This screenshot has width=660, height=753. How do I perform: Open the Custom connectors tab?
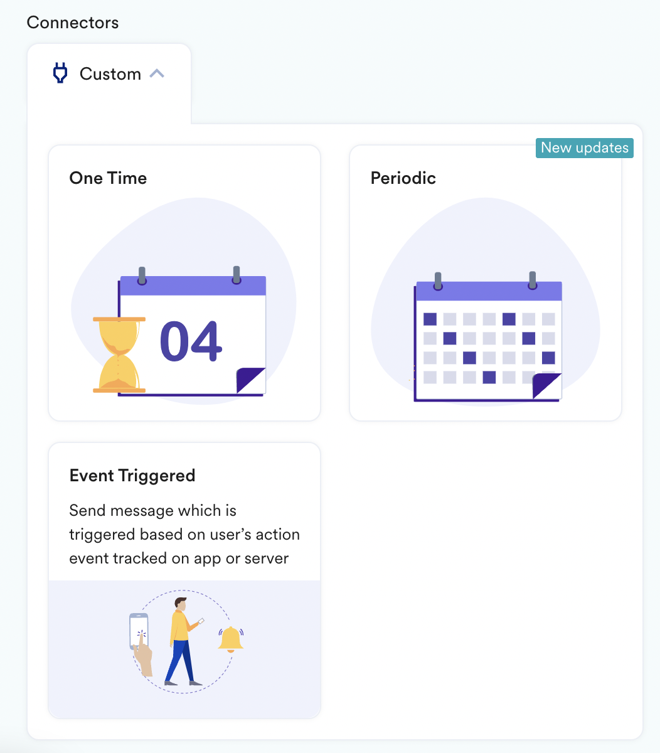coord(109,75)
